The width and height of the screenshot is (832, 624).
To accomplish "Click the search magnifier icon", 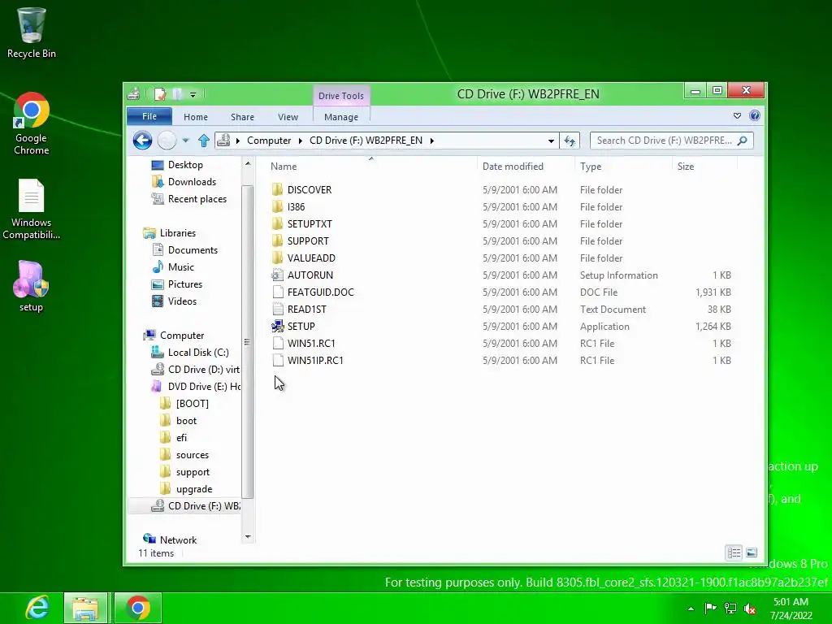I will (743, 141).
